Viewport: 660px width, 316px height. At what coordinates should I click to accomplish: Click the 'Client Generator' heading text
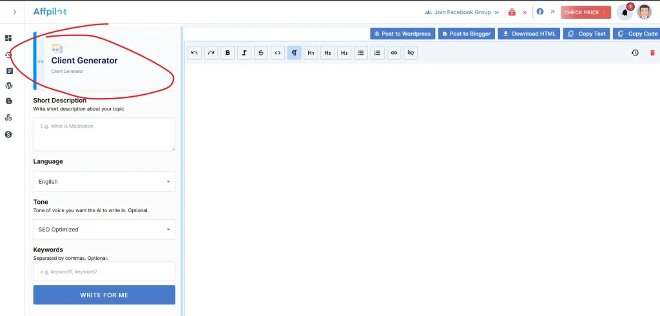(x=84, y=60)
